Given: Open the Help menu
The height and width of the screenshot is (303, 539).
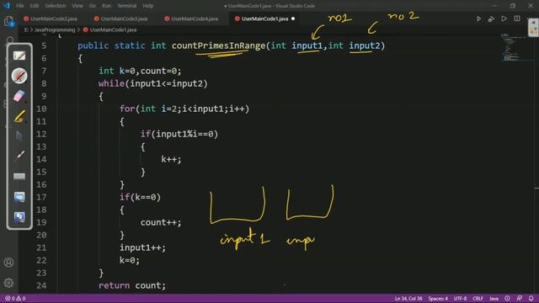Looking at the screenshot, I should pyautogui.click(x=148, y=6).
